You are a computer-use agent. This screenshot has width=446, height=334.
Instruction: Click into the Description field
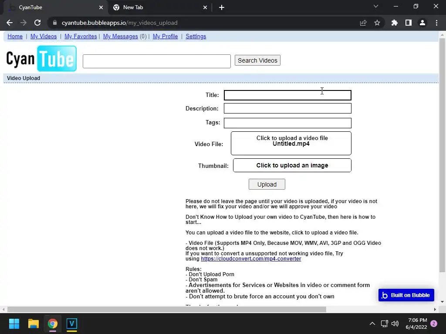[x=287, y=108]
